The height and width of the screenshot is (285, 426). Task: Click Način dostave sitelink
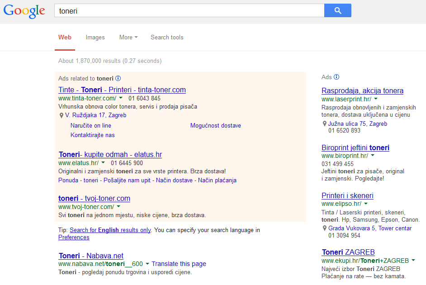tap(174, 180)
